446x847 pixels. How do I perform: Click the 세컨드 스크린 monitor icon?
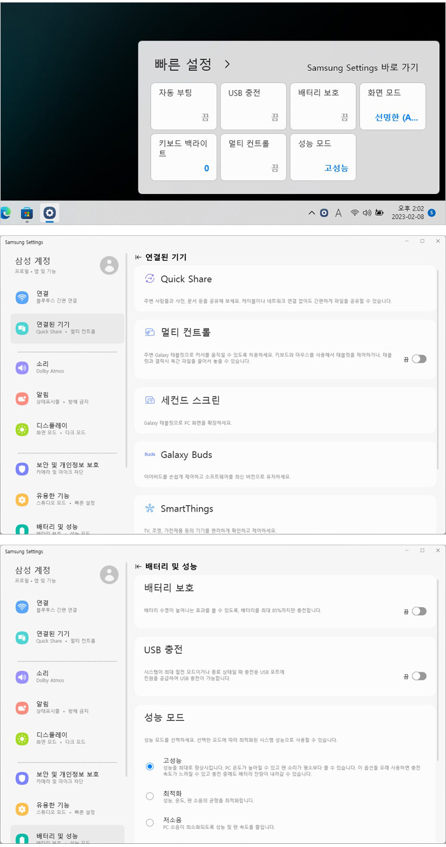150,401
